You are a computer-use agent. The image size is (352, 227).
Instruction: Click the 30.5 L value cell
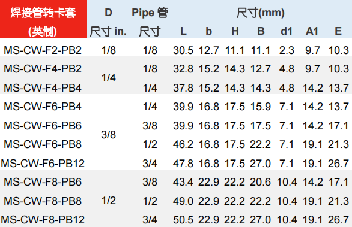coord(183,50)
